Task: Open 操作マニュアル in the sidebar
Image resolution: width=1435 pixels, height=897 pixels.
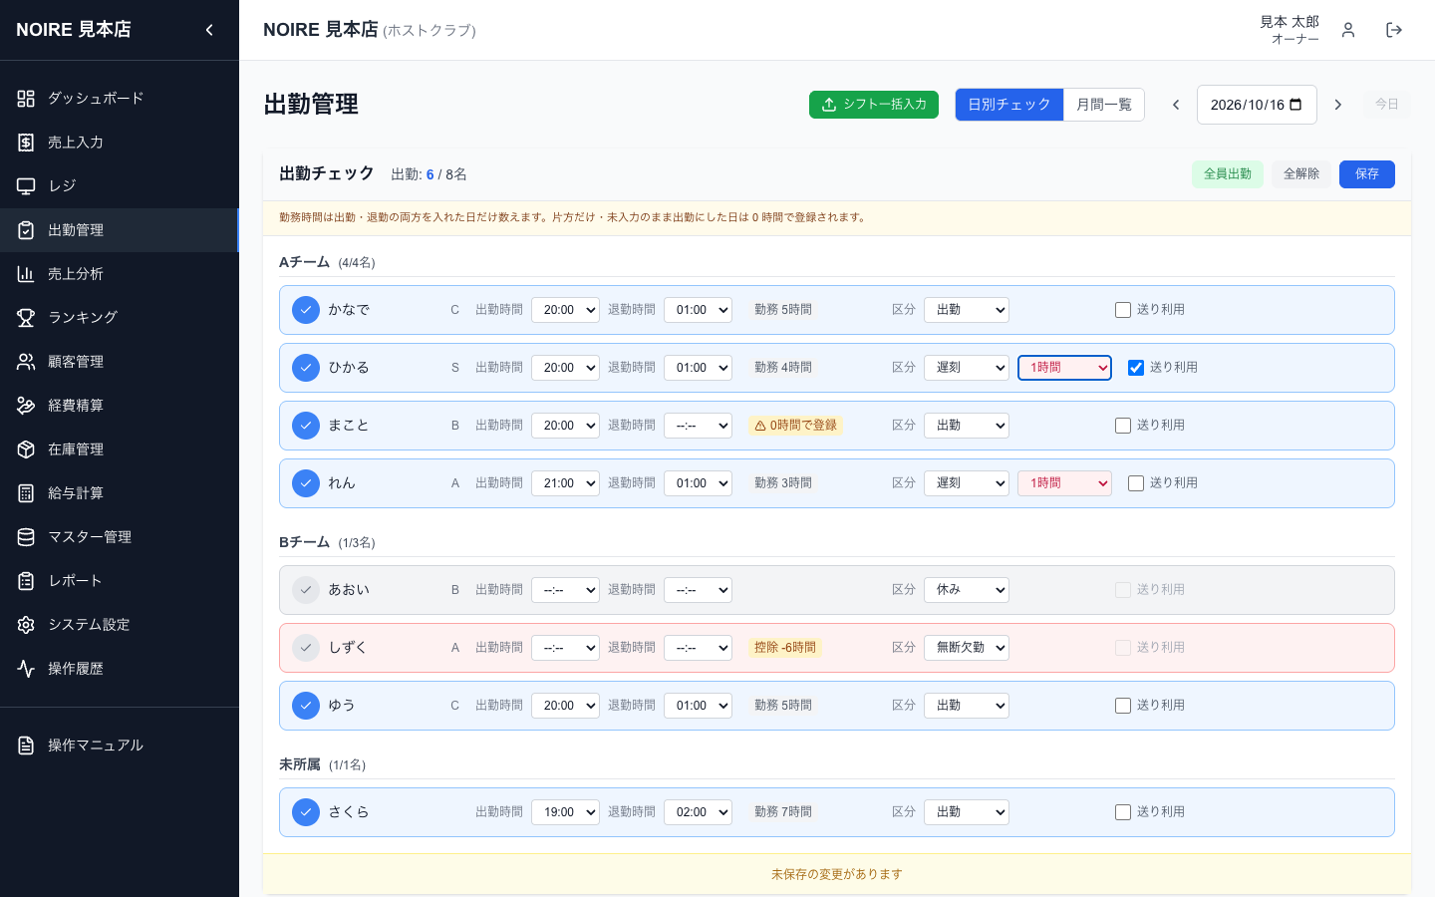Action: pos(120,746)
